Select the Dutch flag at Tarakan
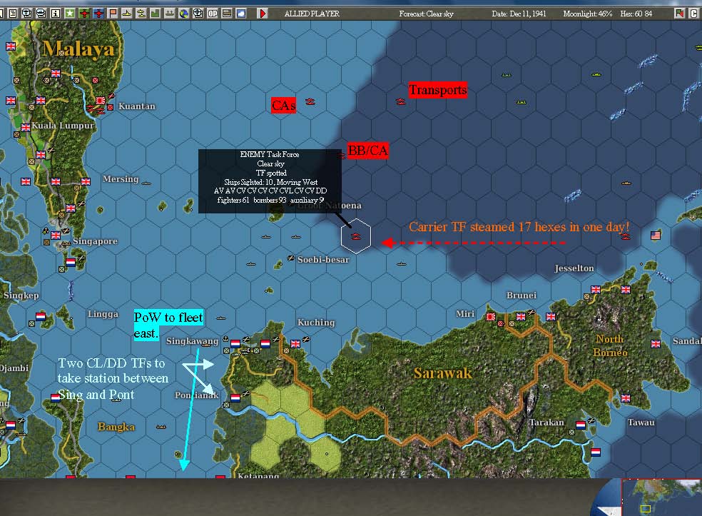Screen dimensions: 702x516 pos(580,425)
